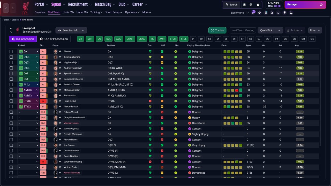This screenshot has width=331, height=186.
Task: Click Giorgi Mamardashvili's Hol status badge
Action: (x=43, y=118)
